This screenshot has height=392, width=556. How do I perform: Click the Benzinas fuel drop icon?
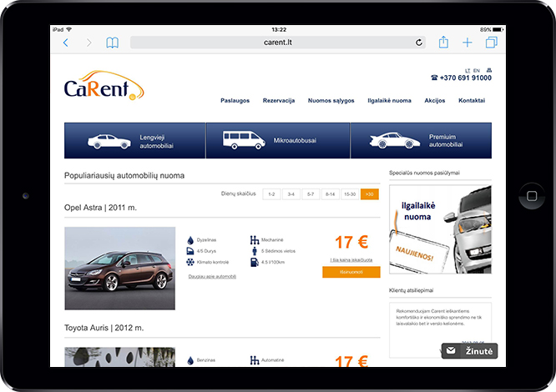[x=190, y=360]
